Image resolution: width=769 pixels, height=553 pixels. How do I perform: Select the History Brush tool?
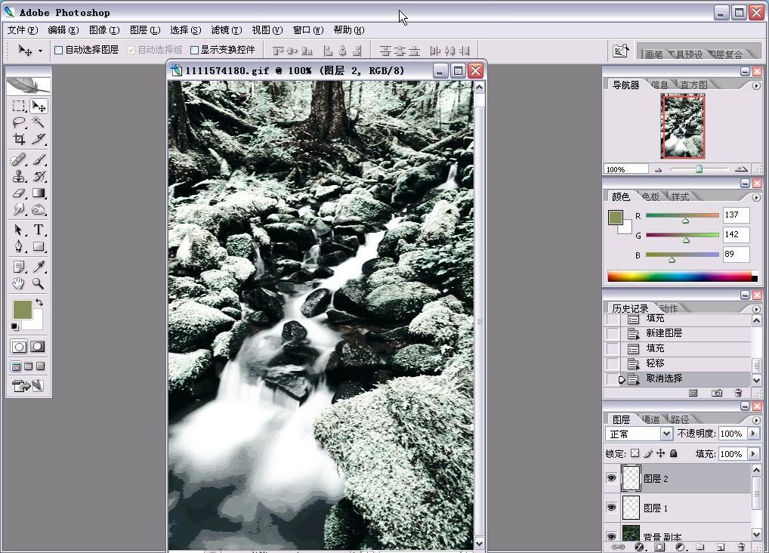point(39,177)
